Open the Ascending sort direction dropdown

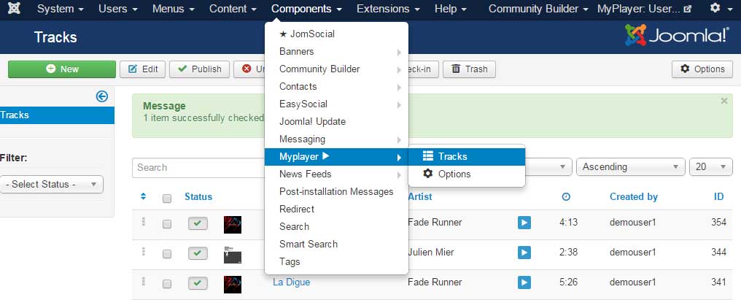pos(630,166)
